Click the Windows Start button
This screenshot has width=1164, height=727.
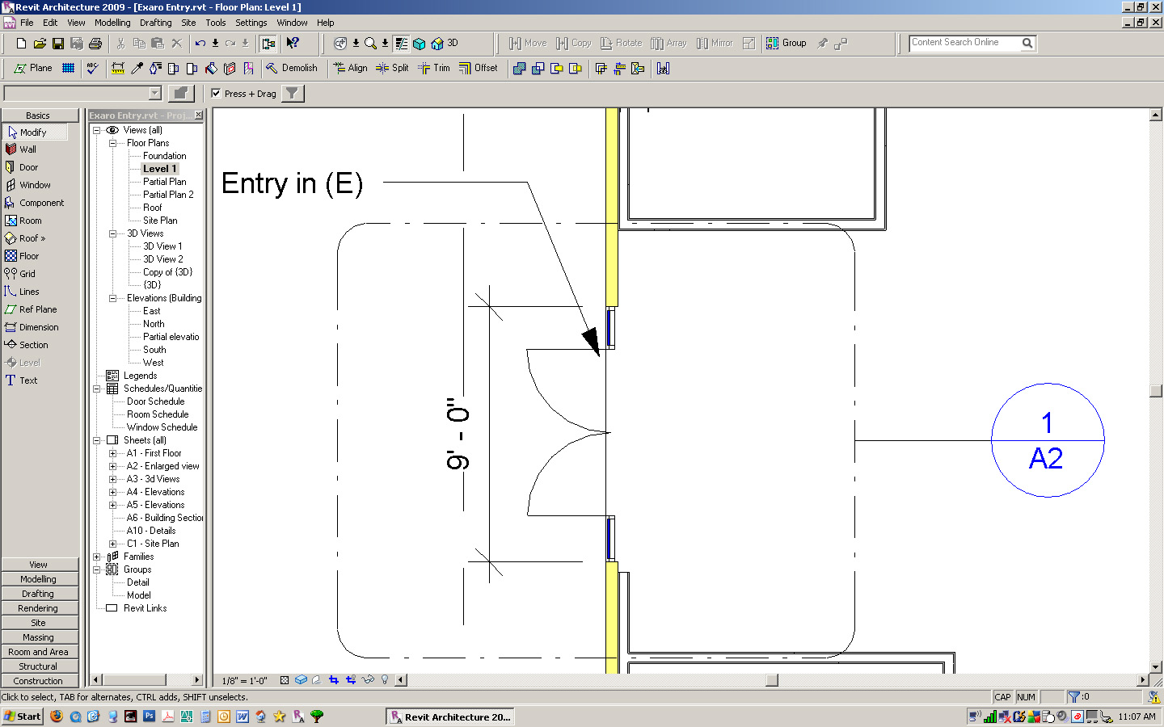click(x=22, y=716)
